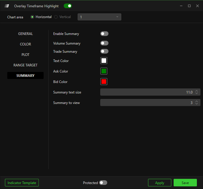Toggle the Overlay Timeframe Highlight switch
Screen dimensions: 203x189
tap(67, 6)
